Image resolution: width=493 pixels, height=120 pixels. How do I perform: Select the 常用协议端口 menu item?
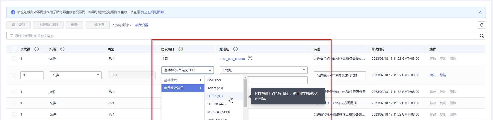point(183,88)
